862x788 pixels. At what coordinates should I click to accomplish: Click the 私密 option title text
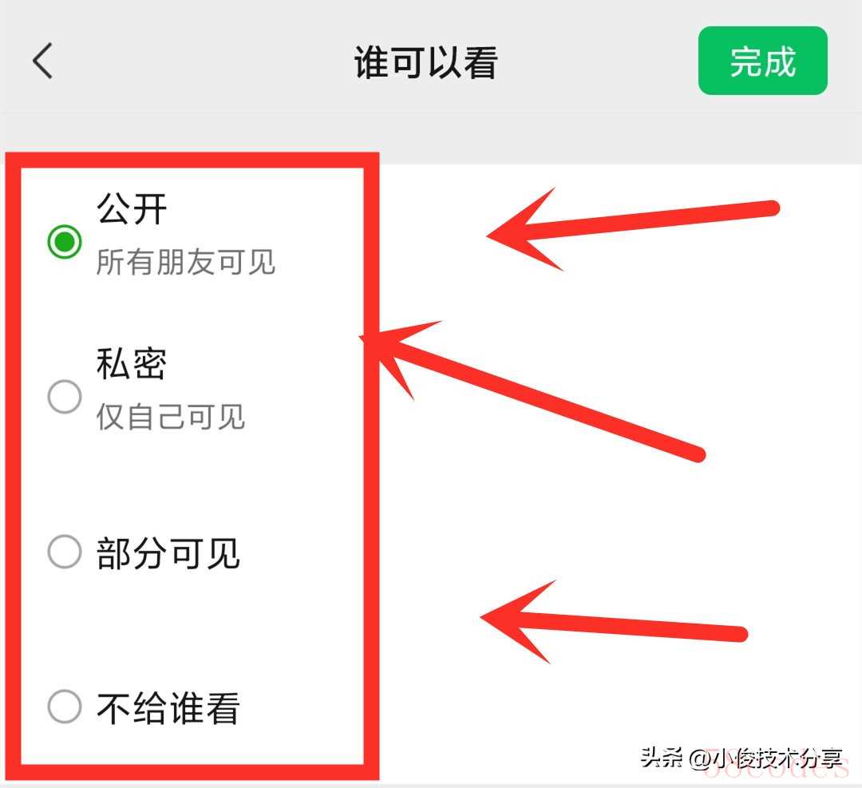pos(132,363)
